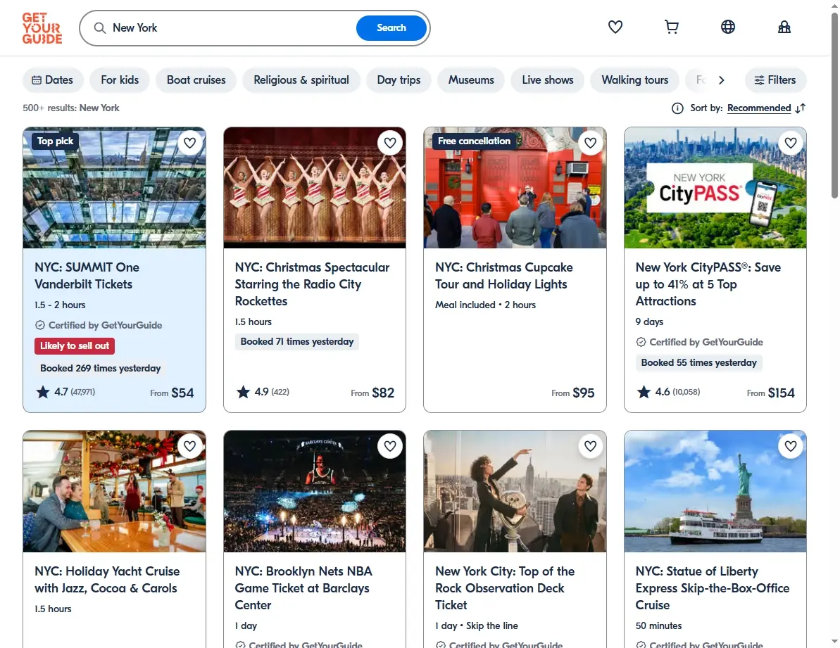Viewport: 840px width, 648px height.
Task: Save New York CityPASS to wishlist
Action: 791,143
